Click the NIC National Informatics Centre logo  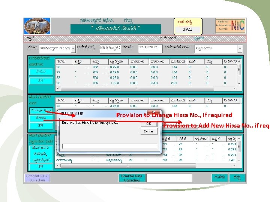click(230, 25)
